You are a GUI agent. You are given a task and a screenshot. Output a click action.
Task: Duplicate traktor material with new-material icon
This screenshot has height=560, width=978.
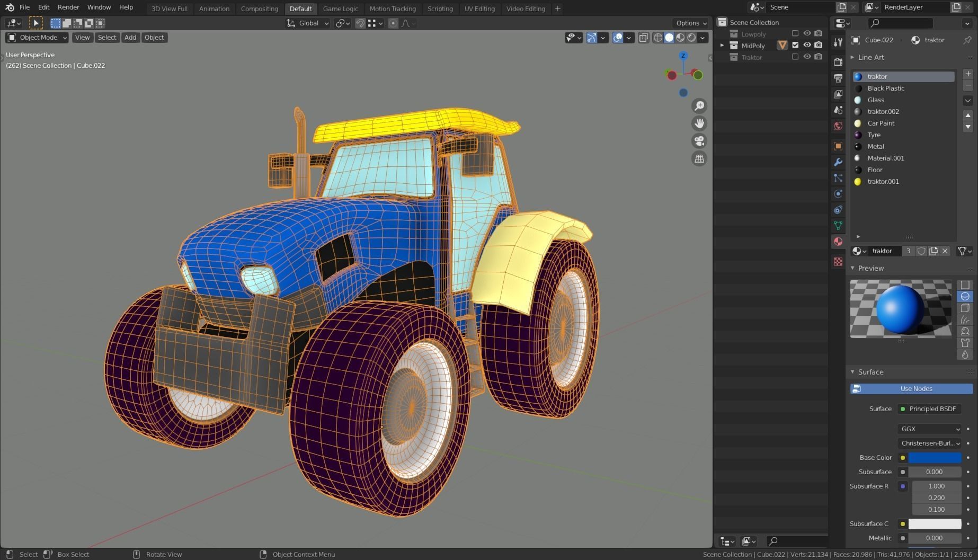pos(933,251)
